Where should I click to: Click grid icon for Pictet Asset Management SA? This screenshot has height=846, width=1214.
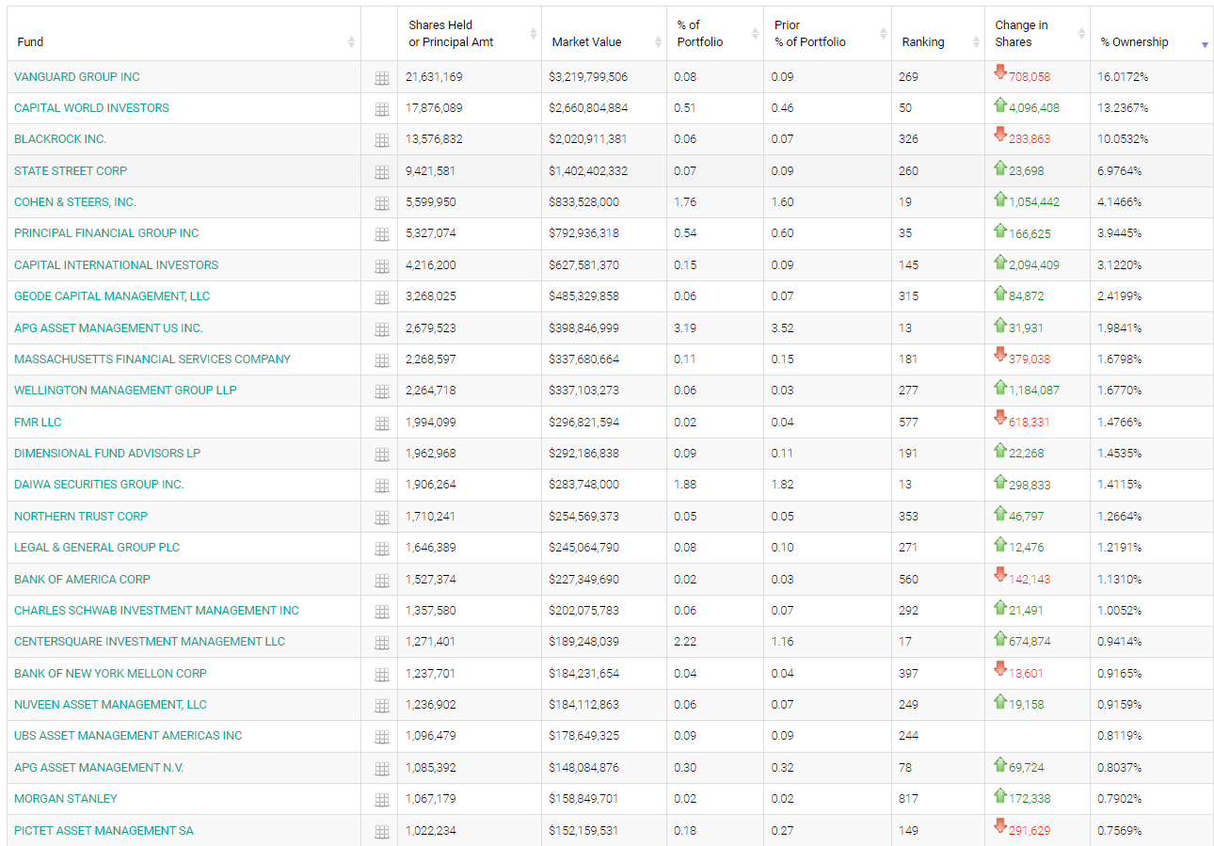coord(381,832)
